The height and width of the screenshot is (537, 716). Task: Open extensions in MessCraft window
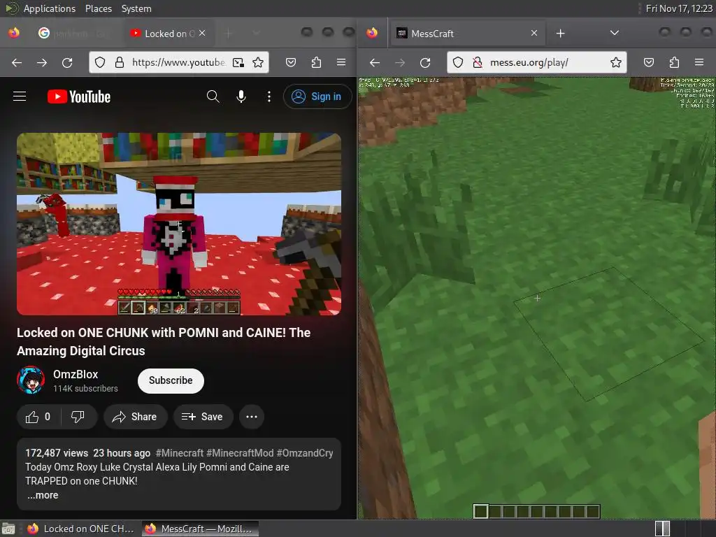point(674,62)
